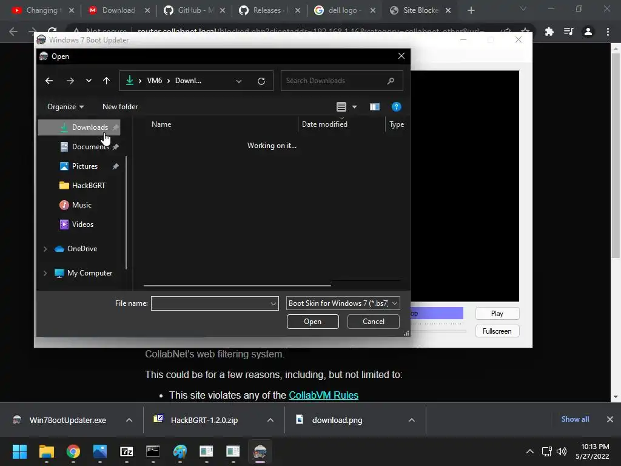Click the search magnifier icon

click(x=391, y=81)
